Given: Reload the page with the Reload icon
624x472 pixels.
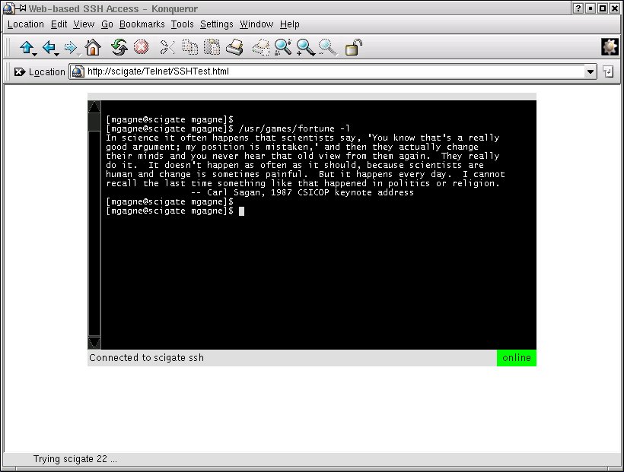Looking at the screenshot, I should coord(119,48).
